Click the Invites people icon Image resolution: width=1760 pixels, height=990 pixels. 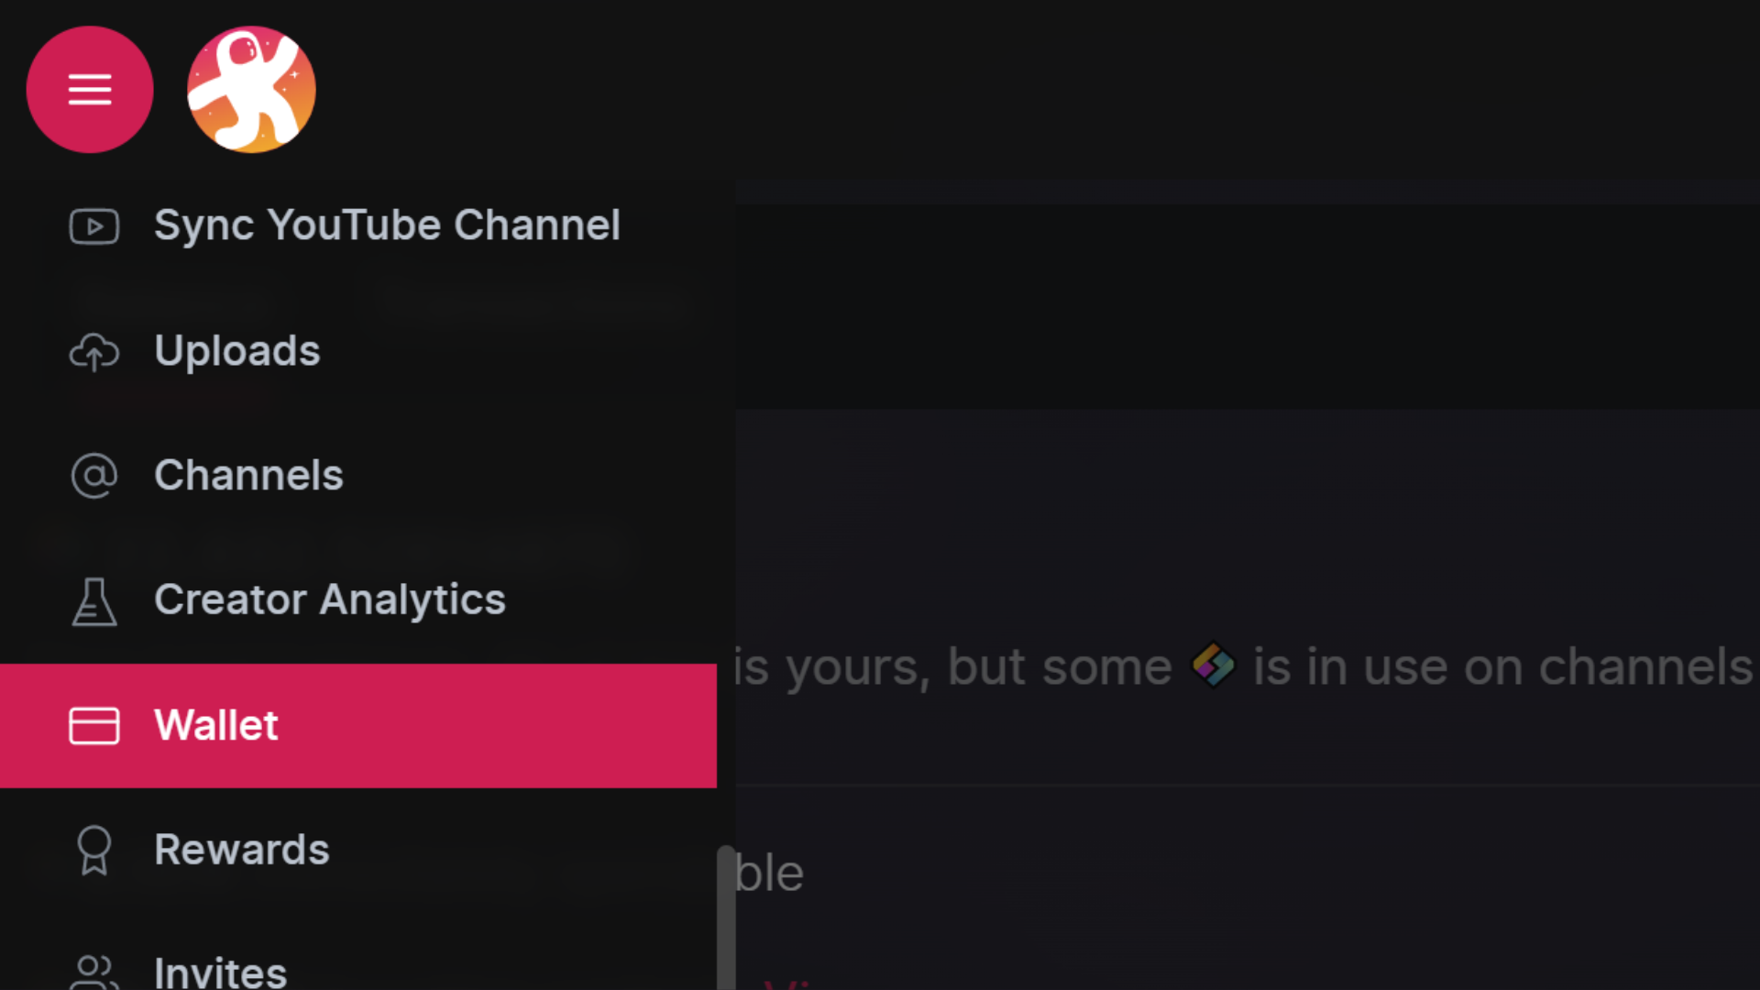94,972
